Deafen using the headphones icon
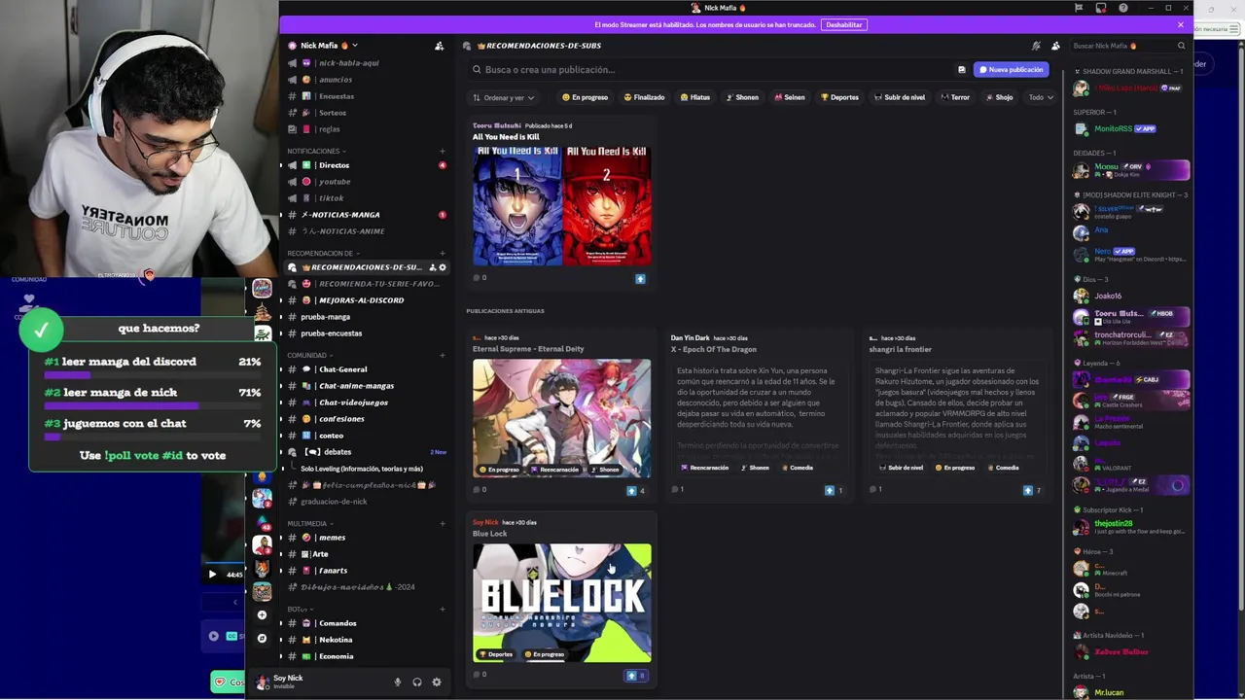This screenshot has width=1245, height=700. pyautogui.click(x=416, y=682)
